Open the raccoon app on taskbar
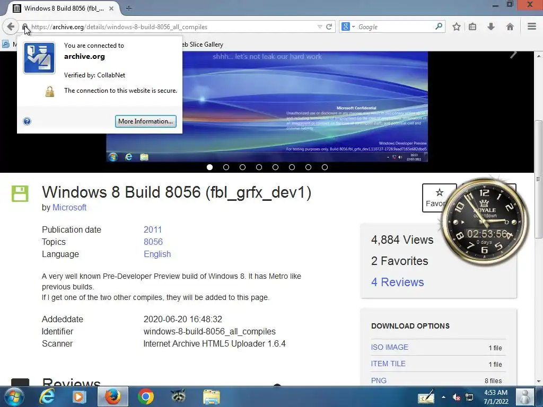 coord(178,396)
